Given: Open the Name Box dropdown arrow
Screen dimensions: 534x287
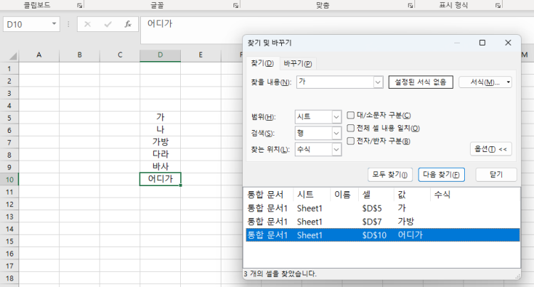Looking at the screenshot, I should click(54, 23).
